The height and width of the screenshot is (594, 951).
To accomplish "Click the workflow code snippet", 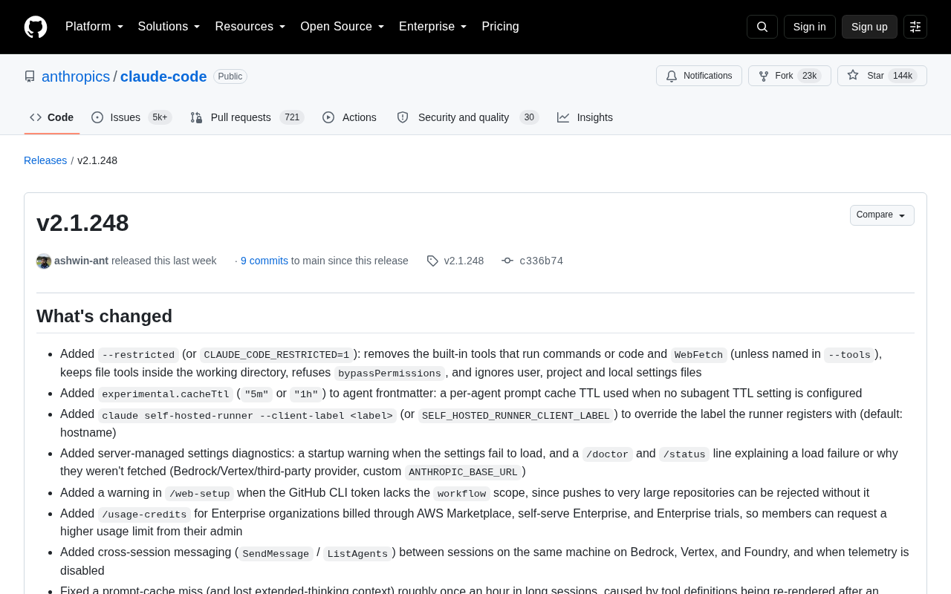I will point(462,494).
